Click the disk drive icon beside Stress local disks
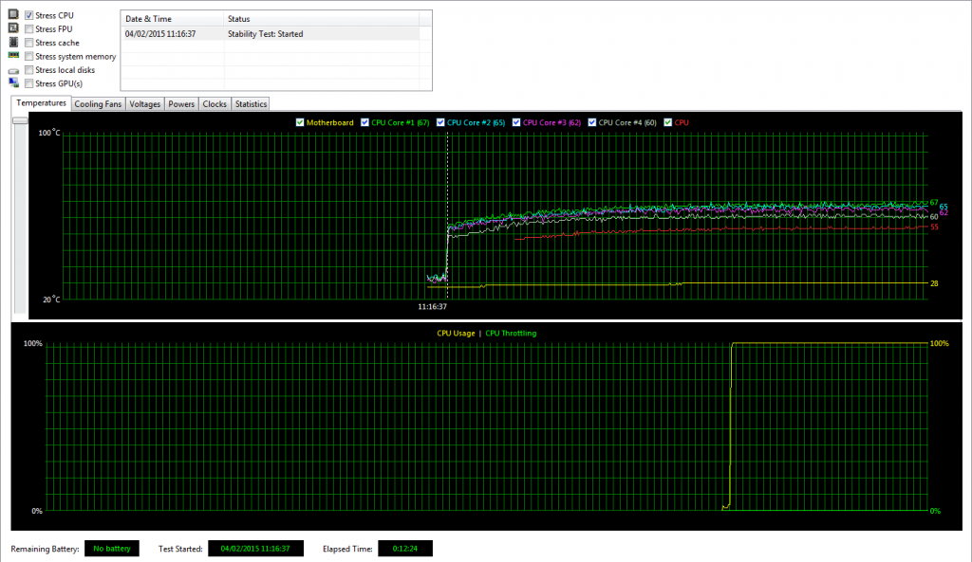Viewport: 972px width, 562px height. pos(13,70)
